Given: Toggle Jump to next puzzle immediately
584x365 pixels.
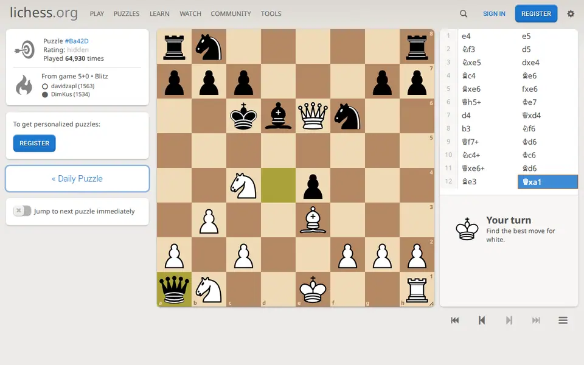Looking at the screenshot, I should point(22,211).
